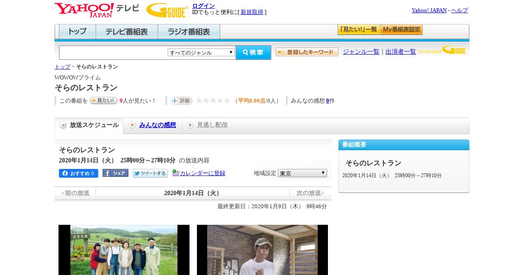Screen dimensions: 524x275
Task: Switch to the トップ tab
Action: pos(77,32)
